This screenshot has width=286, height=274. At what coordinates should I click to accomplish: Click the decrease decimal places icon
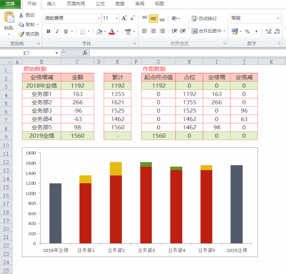tap(277, 32)
